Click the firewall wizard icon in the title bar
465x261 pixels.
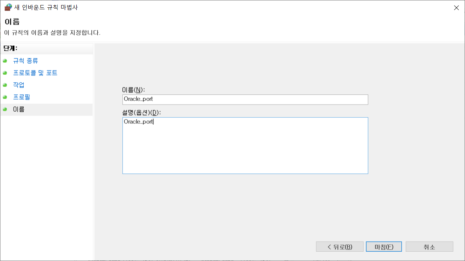[x=7, y=7]
